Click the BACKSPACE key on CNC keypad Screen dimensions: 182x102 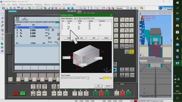122,46
